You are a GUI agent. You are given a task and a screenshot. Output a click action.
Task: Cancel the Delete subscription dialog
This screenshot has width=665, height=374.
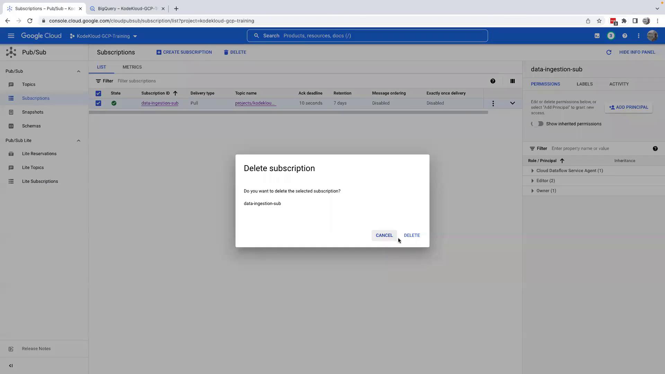pos(384,235)
